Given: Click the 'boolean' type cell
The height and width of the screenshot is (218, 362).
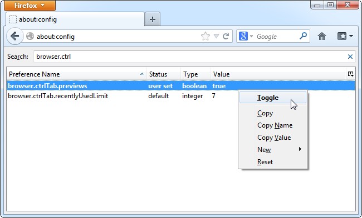Looking at the screenshot, I should pyautogui.click(x=194, y=86).
